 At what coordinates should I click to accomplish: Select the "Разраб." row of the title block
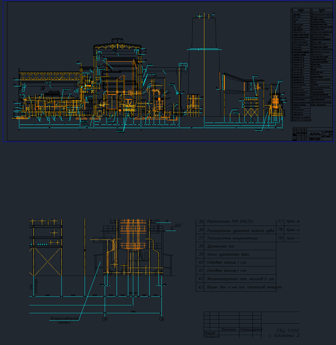click(210, 333)
